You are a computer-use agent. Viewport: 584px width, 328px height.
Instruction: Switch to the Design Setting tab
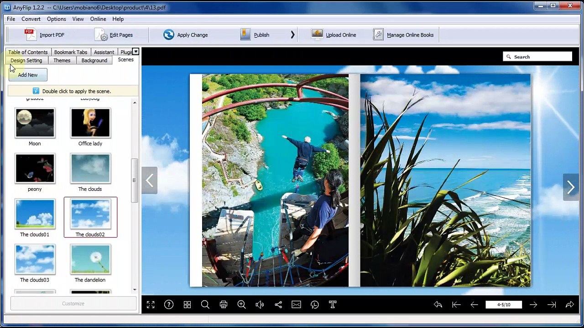pos(26,61)
